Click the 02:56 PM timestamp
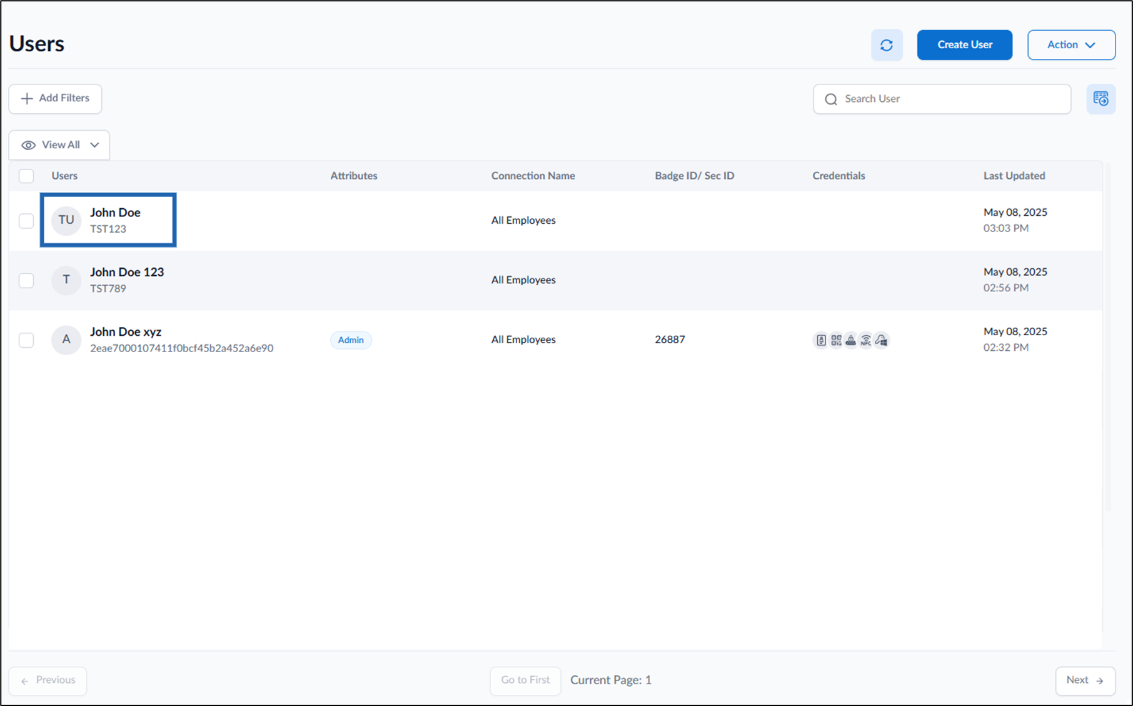Viewport: 1133px width, 706px height. click(1006, 288)
